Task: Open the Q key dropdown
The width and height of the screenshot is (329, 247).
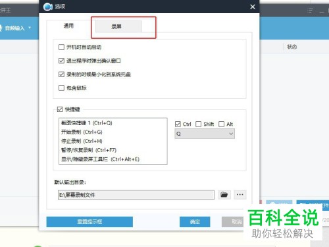Action: click(x=205, y=134)
